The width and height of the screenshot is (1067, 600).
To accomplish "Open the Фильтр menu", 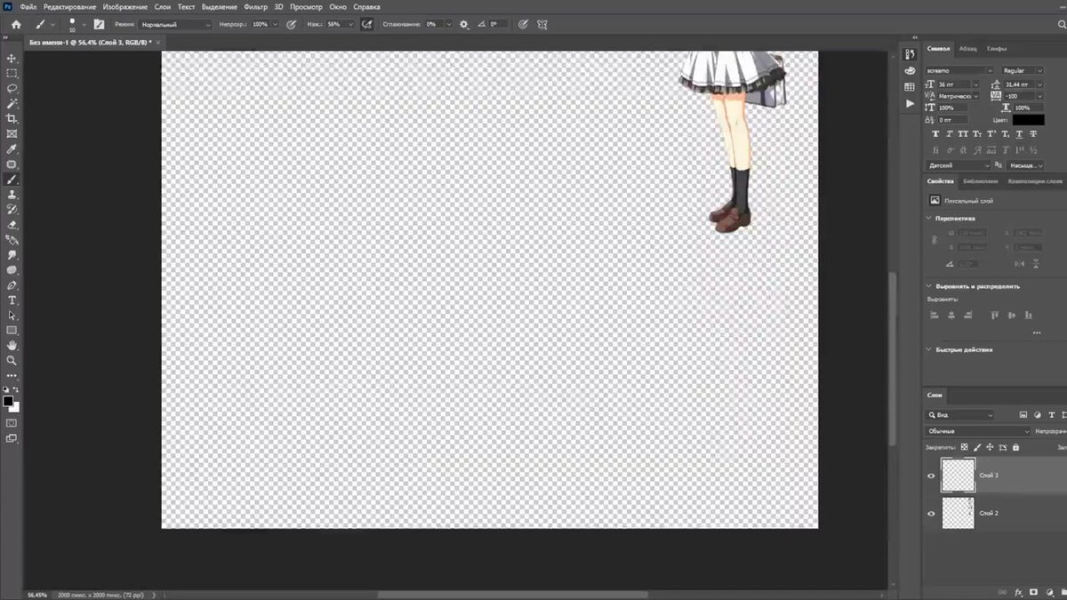I will pyautogui.click(x=255, y=6).
